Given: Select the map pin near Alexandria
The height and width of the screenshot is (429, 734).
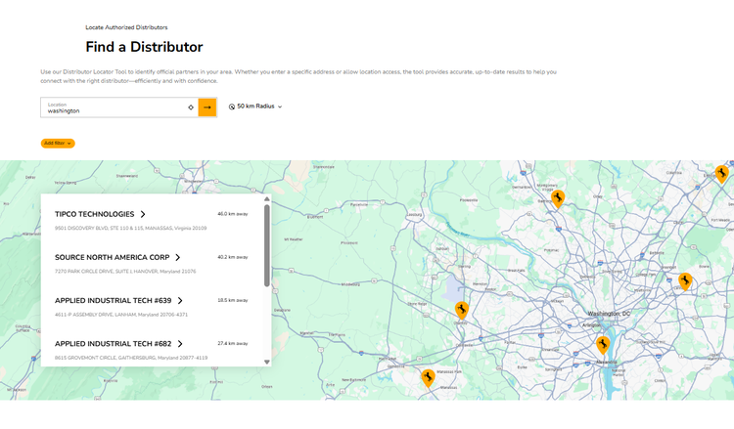Looking at the screenshot, I should coord(604,345).
